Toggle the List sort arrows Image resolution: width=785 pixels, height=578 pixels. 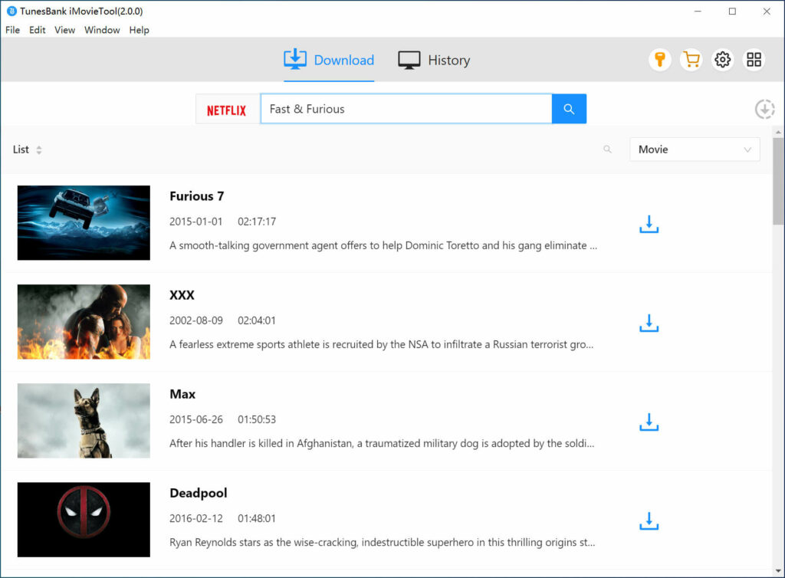click(38, 150)
